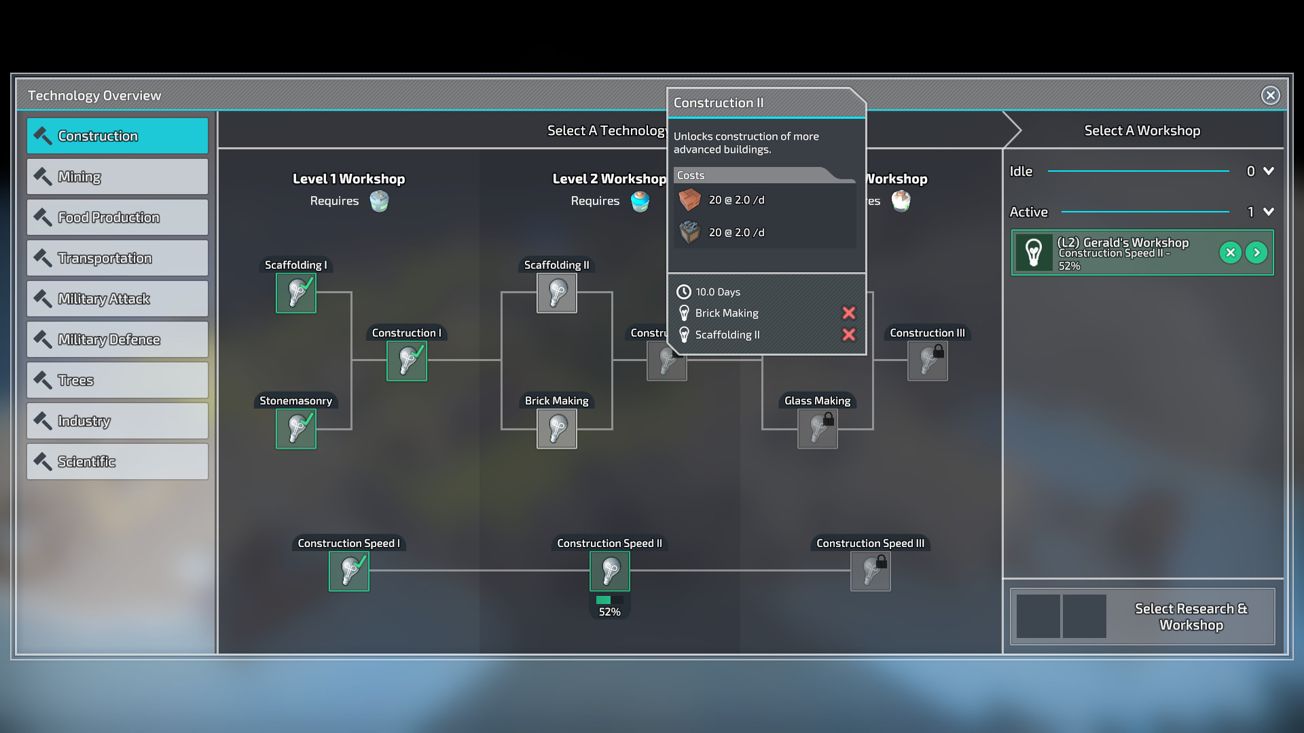The width and height of the screenshot is (1304, 733).
Task: Select the Trees category menu item
Action: point(117,379)
